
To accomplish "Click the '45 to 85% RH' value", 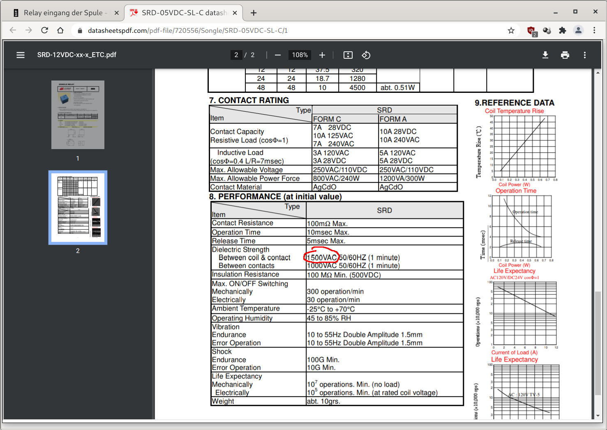I will (x=329, y=318).
